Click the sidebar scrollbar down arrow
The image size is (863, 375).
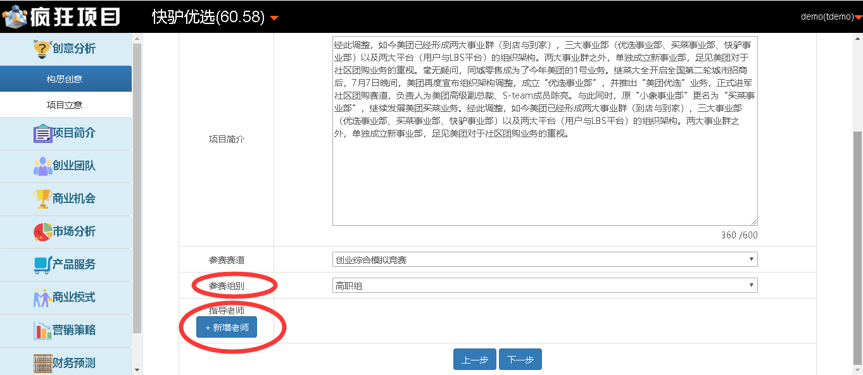pyautogui.click(x=137, y=369)
